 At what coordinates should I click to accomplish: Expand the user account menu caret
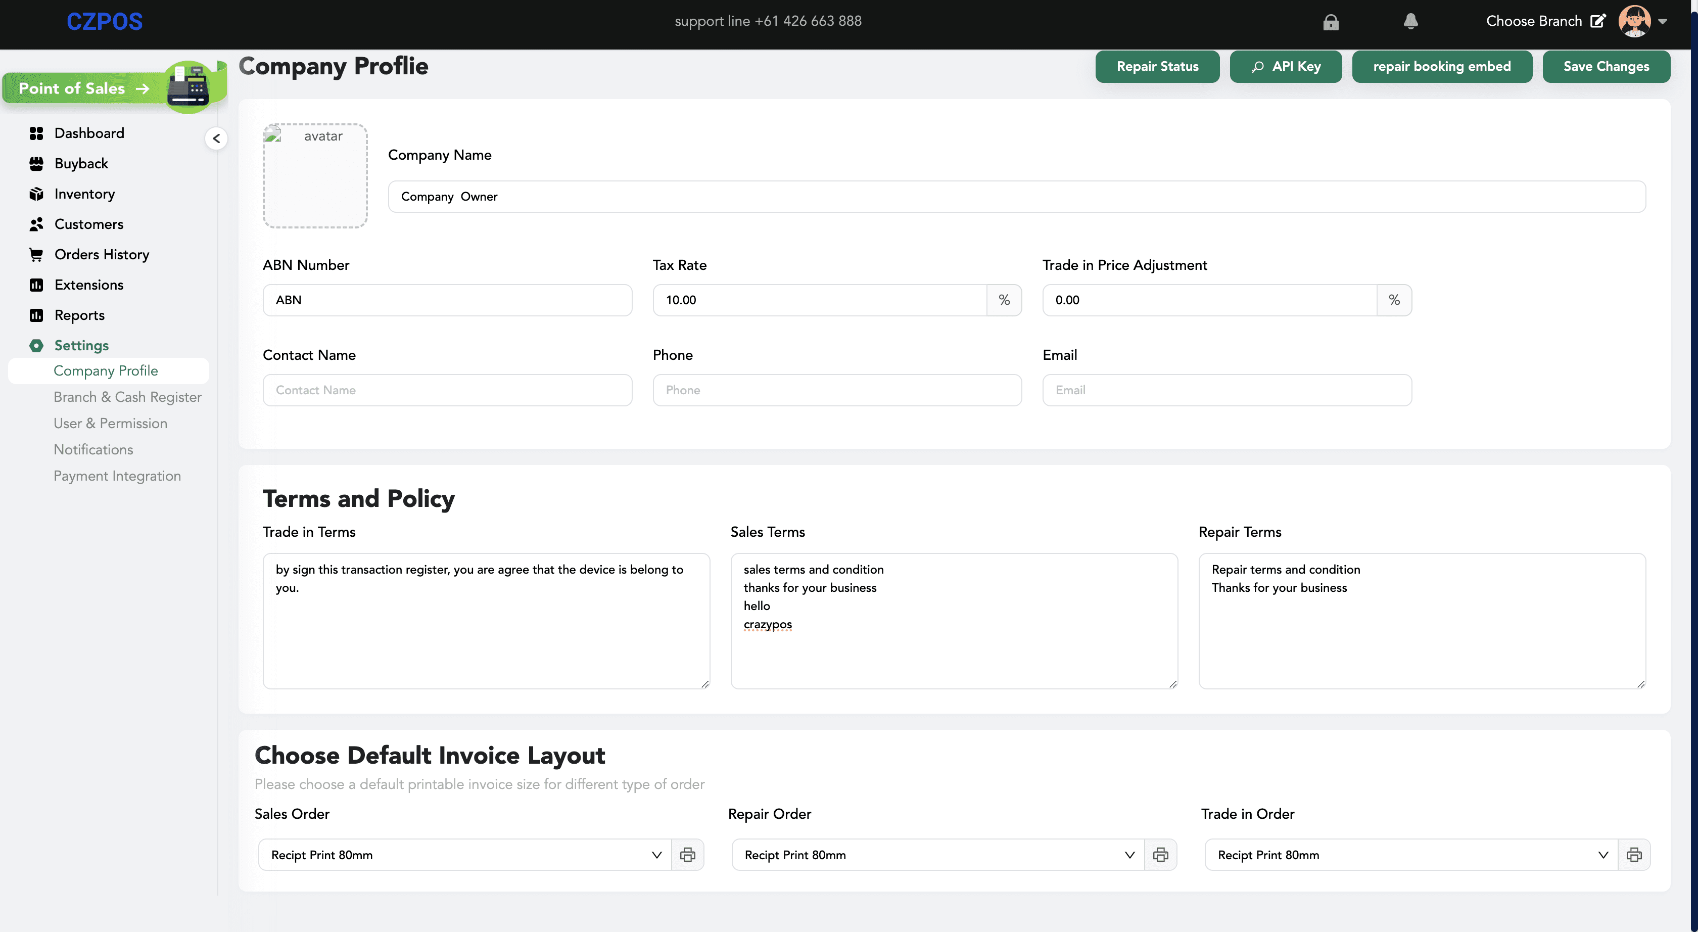click(1663, 22)
